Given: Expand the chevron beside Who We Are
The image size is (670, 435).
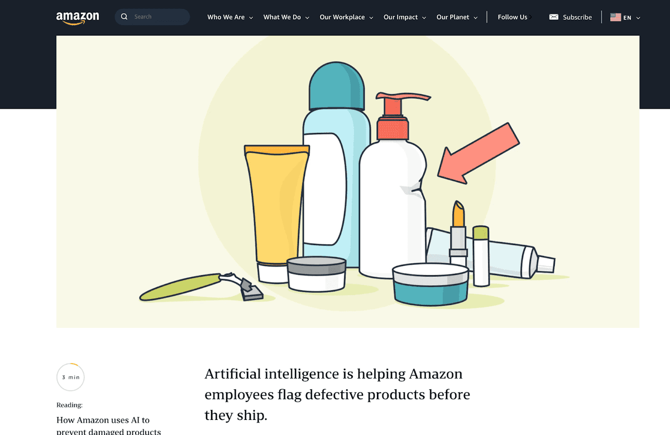Looking at the screenshot, I should 251,18.
